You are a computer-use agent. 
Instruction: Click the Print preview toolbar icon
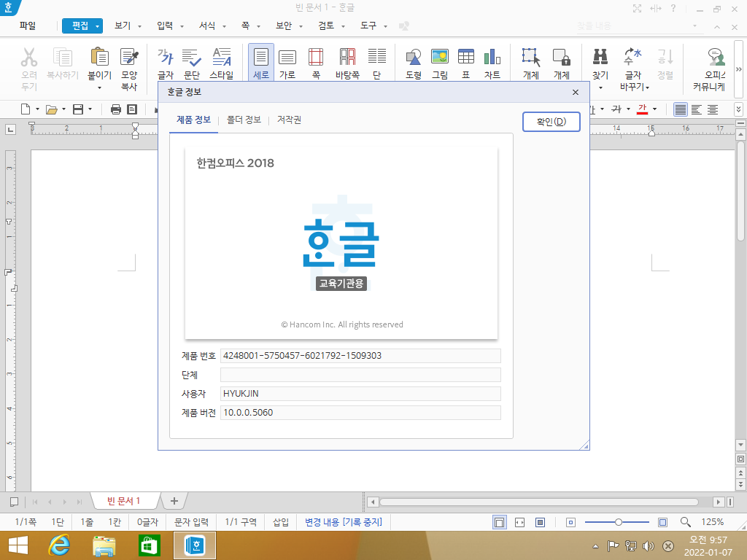click(x=132, y=109)
